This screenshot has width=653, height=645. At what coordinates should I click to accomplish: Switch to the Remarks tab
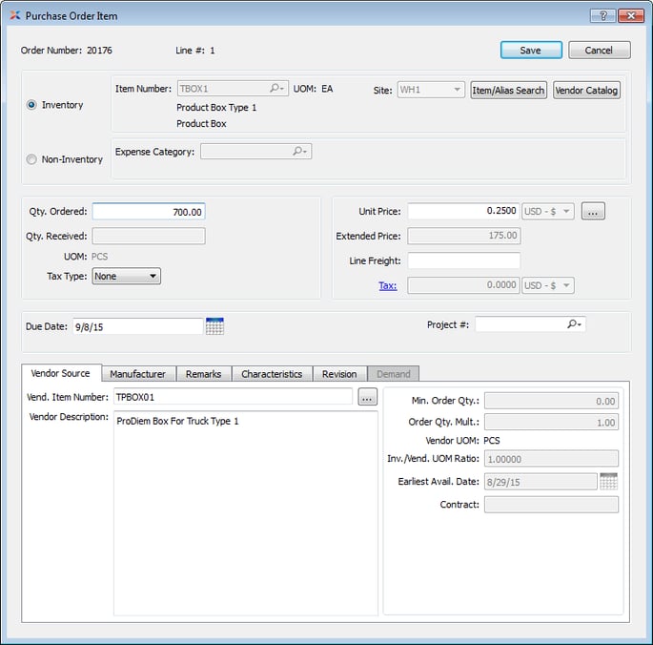[x=203, y=374]
